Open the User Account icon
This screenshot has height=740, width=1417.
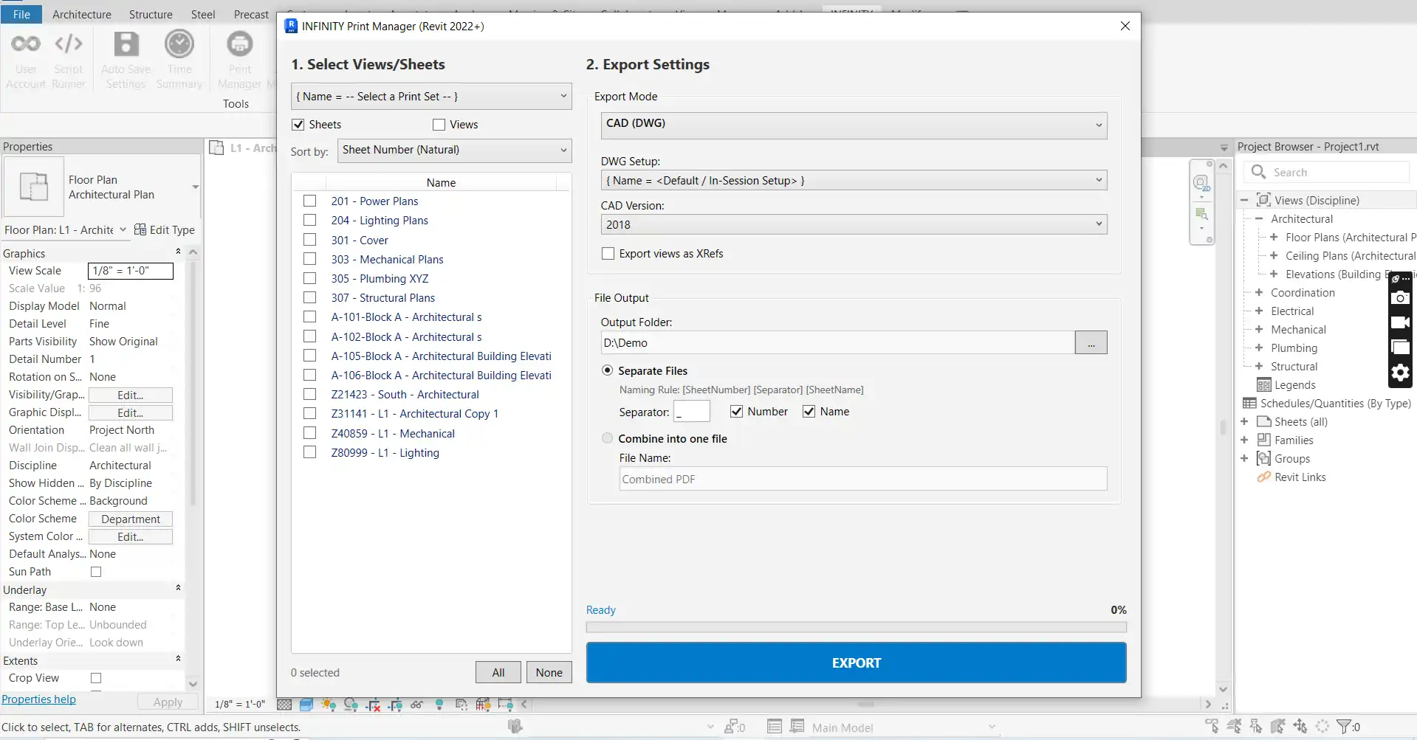26,46
